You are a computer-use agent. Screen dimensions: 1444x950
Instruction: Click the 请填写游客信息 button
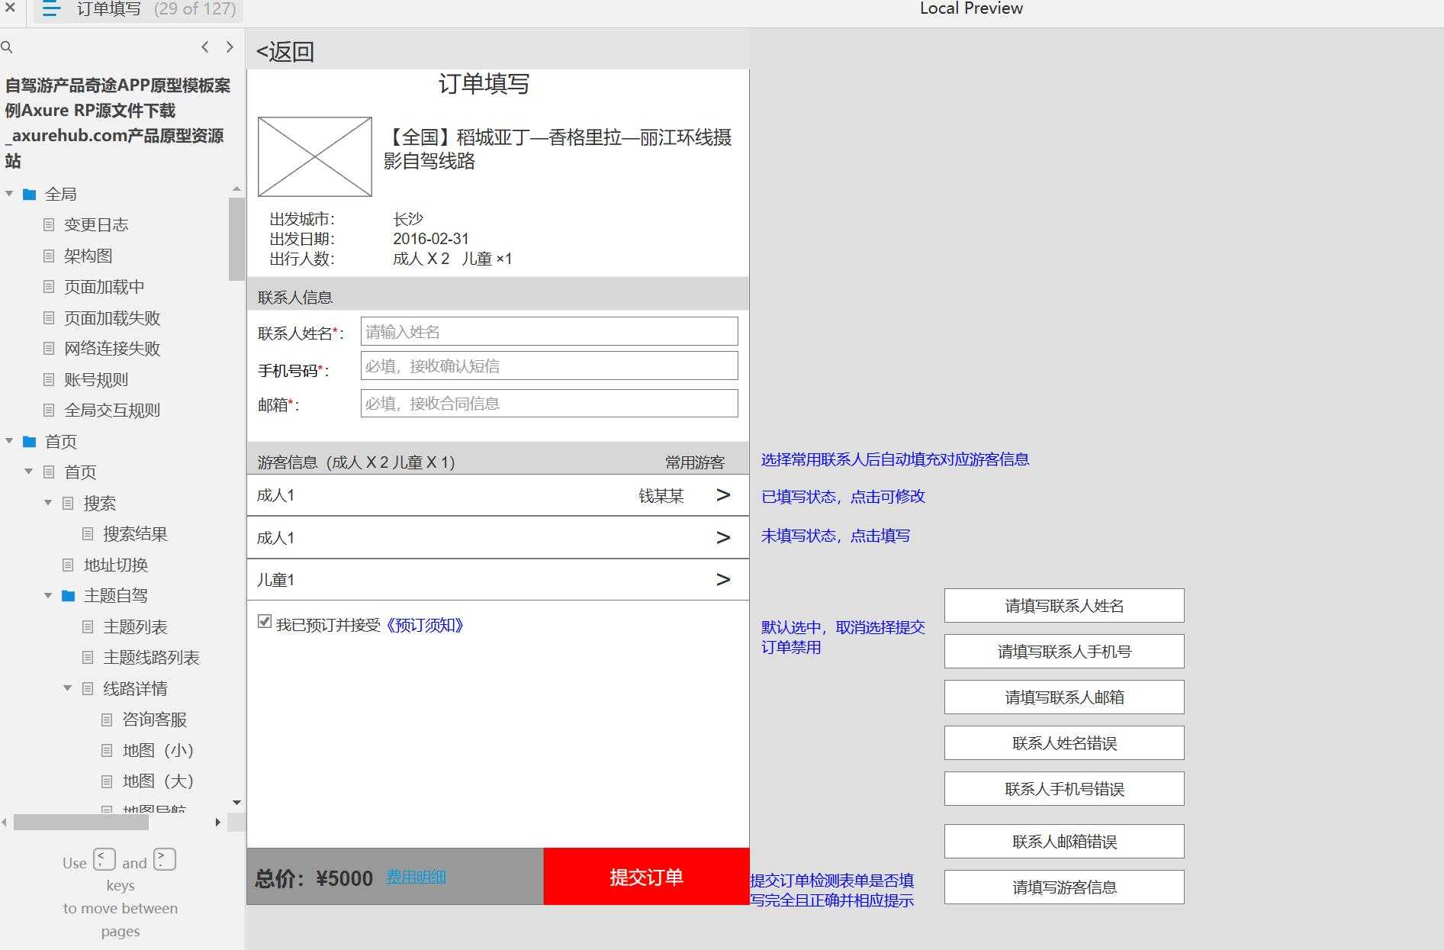coord(1064,887)
